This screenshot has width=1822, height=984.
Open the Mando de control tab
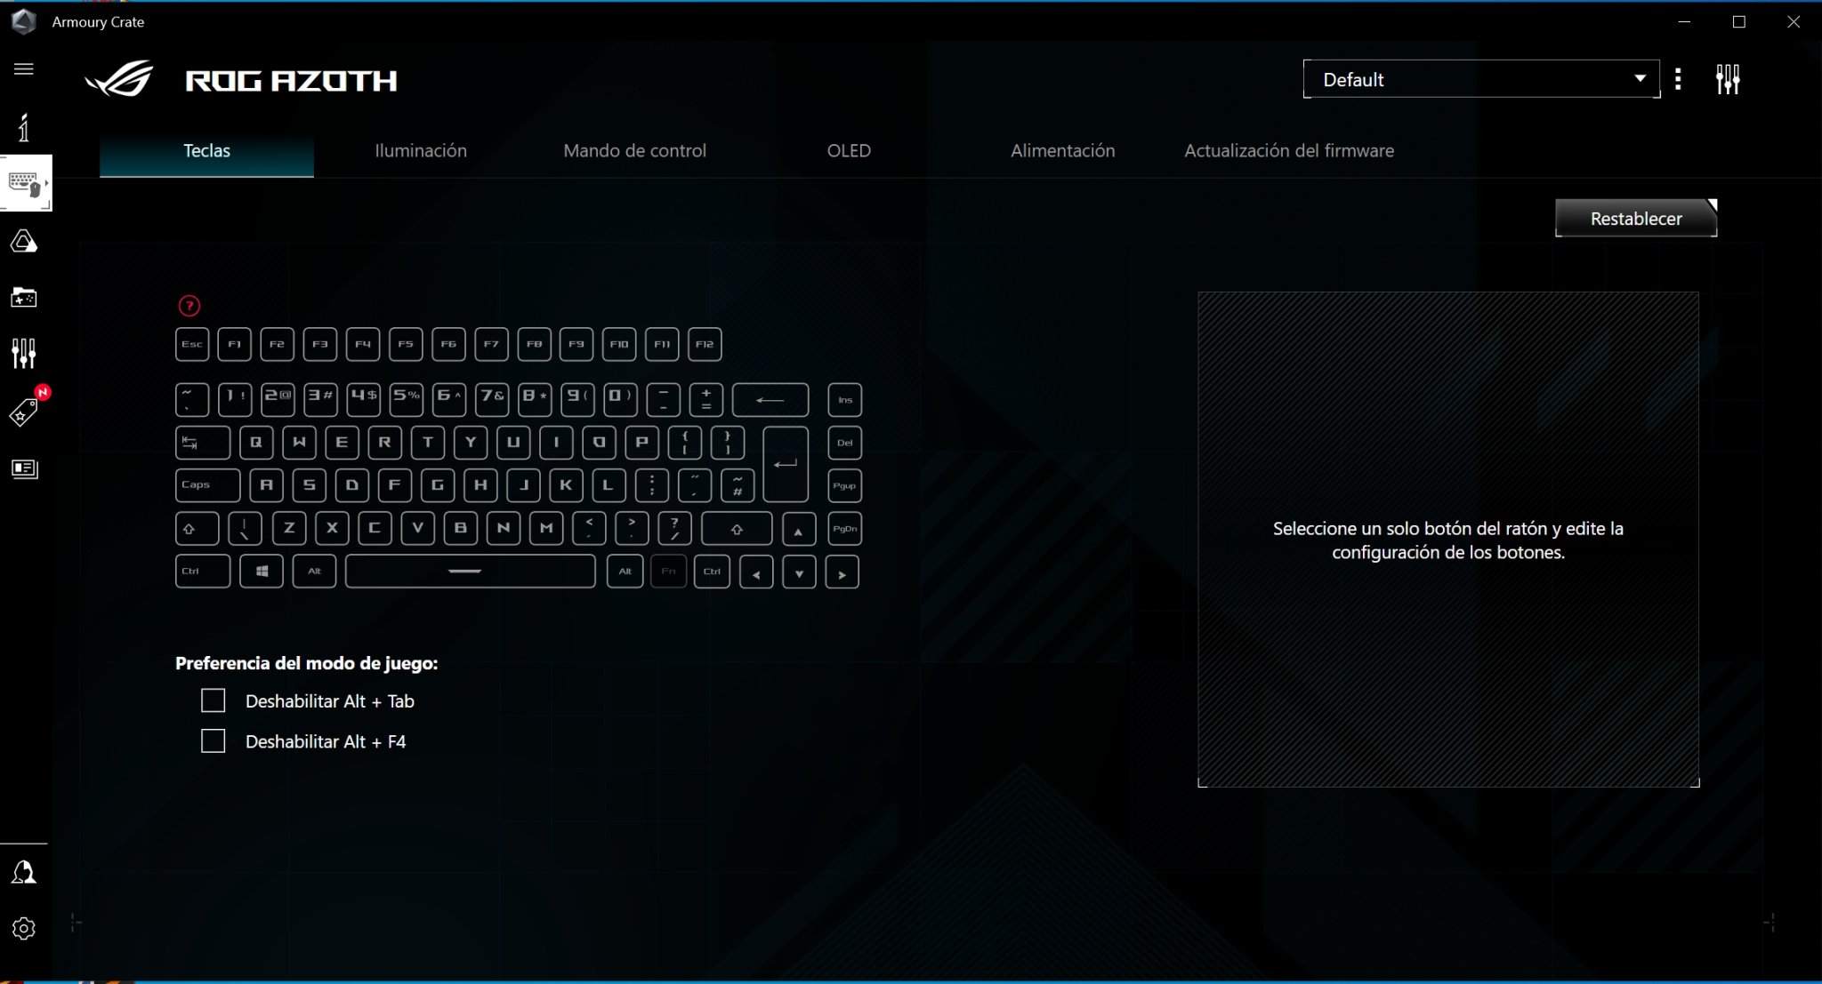point(635,151)
